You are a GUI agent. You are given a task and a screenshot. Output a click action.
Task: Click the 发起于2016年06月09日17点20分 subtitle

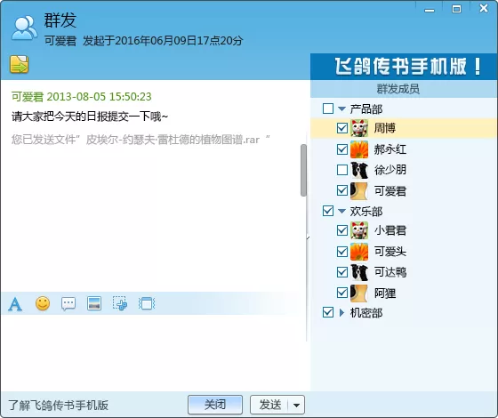tap(163, 41)
